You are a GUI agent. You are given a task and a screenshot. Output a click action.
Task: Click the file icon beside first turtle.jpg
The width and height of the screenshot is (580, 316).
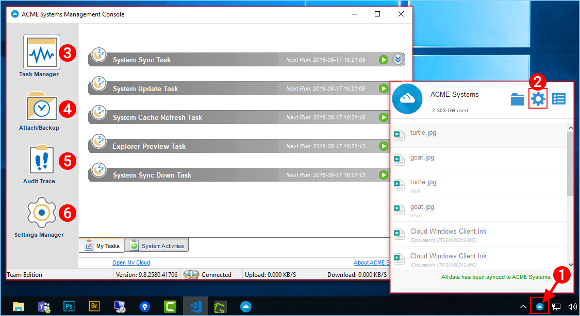tap(399, 135)
